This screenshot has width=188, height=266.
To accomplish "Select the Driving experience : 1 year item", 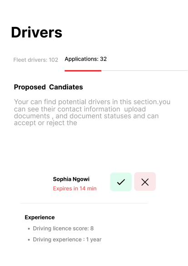I will [x=67, y=240].
